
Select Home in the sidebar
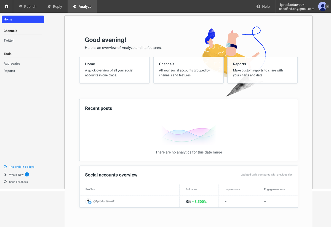click(x=23, y=19)
